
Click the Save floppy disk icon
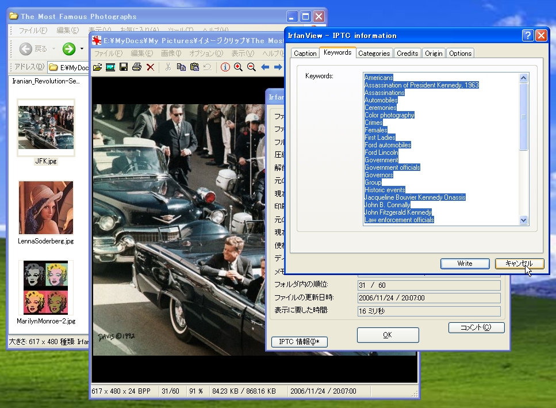coord(124,67)
